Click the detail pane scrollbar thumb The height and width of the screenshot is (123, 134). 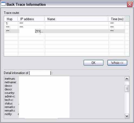point(127,88)
